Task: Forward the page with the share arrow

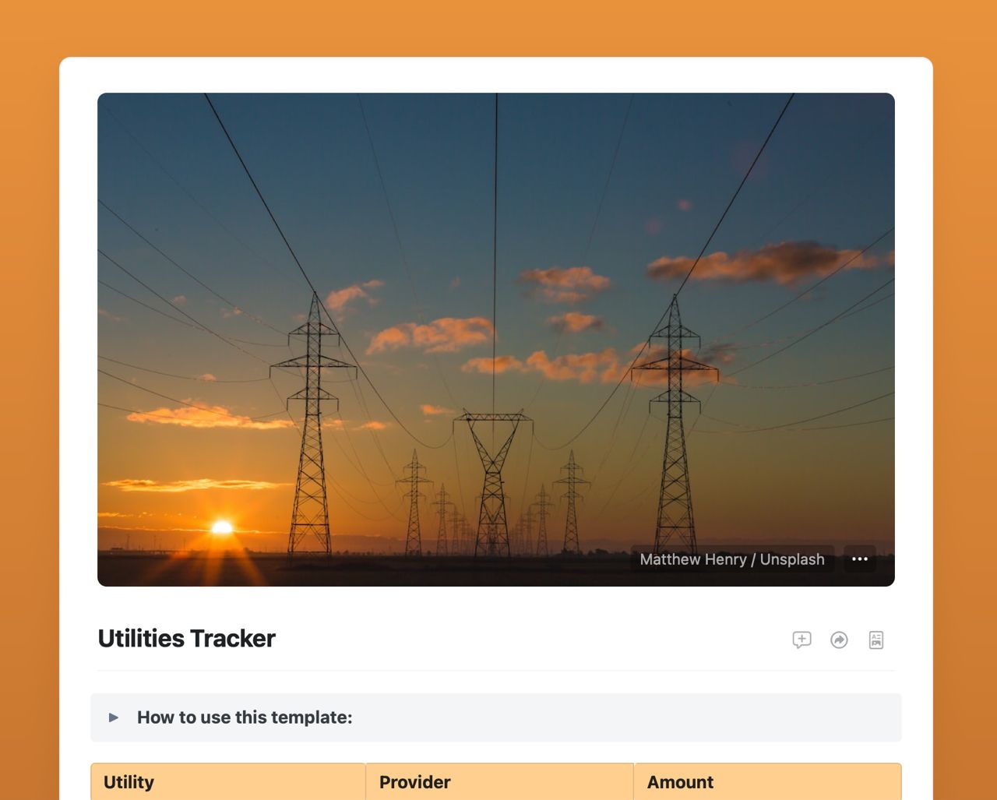Action: point(840,640)
